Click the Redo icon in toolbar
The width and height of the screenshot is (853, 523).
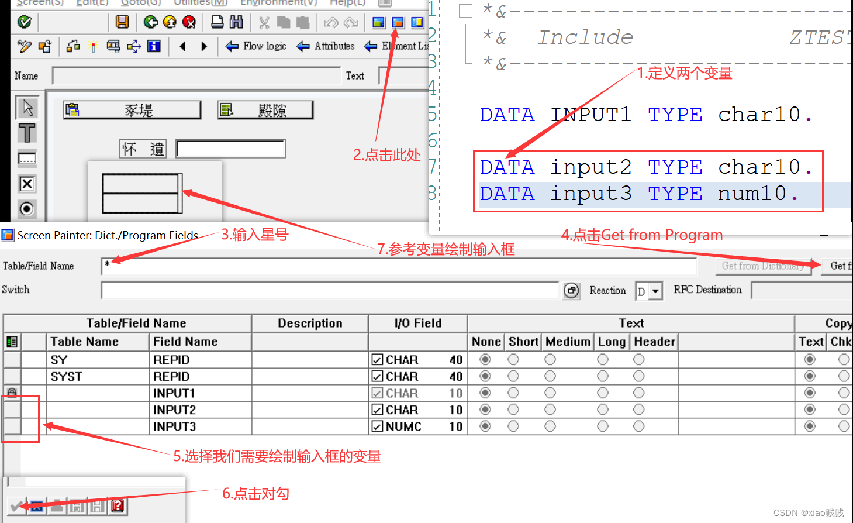[351, 22]
